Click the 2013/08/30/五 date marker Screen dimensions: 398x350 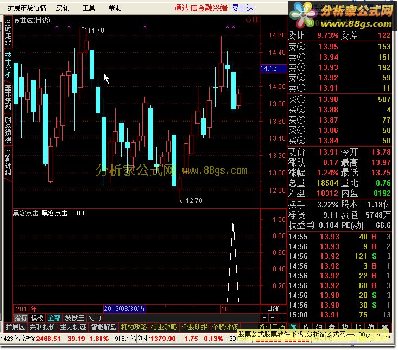click(125, 309)
